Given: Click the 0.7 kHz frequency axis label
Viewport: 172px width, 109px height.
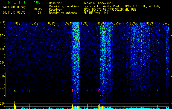Looking at the screenshot, I should (x=2, y=90).
